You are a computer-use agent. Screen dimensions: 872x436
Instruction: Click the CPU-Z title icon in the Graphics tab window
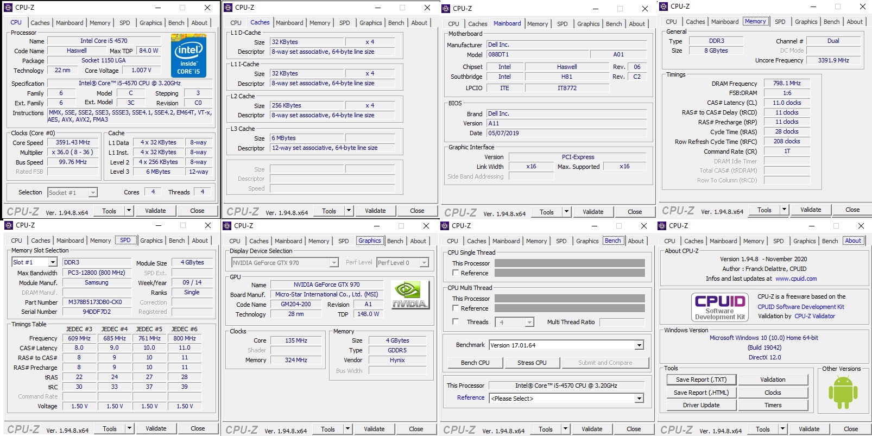228,226
